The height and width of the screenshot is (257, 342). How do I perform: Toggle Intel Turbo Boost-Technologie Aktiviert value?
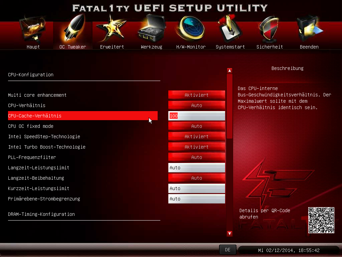196,147
